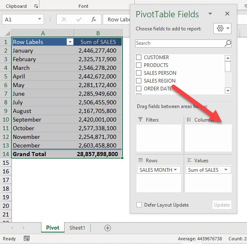
Task: Select the March cell
Action: pyautogui.click(x=43, y=68)
